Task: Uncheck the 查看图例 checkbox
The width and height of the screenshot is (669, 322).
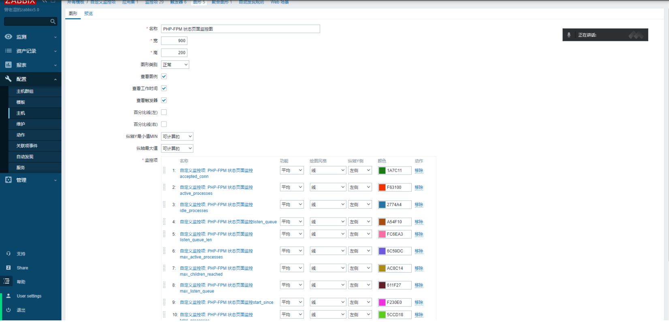Action: click(164, 76)
